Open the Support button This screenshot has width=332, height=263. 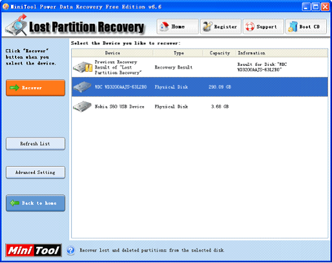tap(264, 26)
